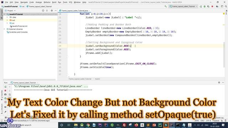Select Scratches and Consoles item
The width and height of the screenshot is (228, 128).
[x=17, y=32]
